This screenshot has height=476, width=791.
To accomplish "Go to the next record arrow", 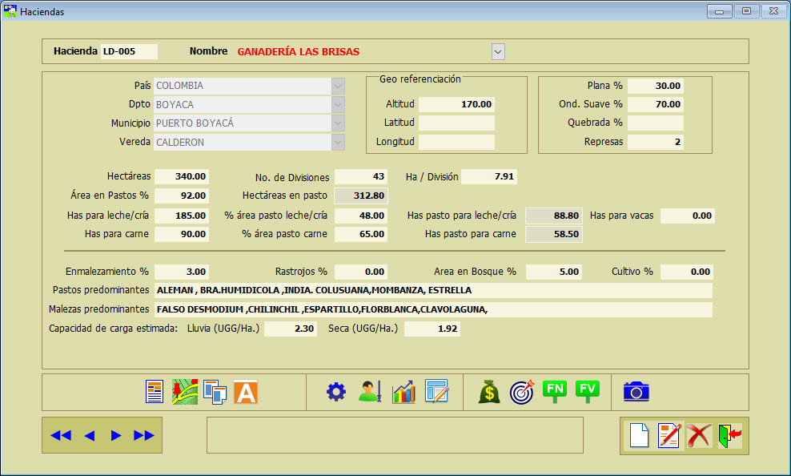I will pyautogui.click(x=116, y=435).
